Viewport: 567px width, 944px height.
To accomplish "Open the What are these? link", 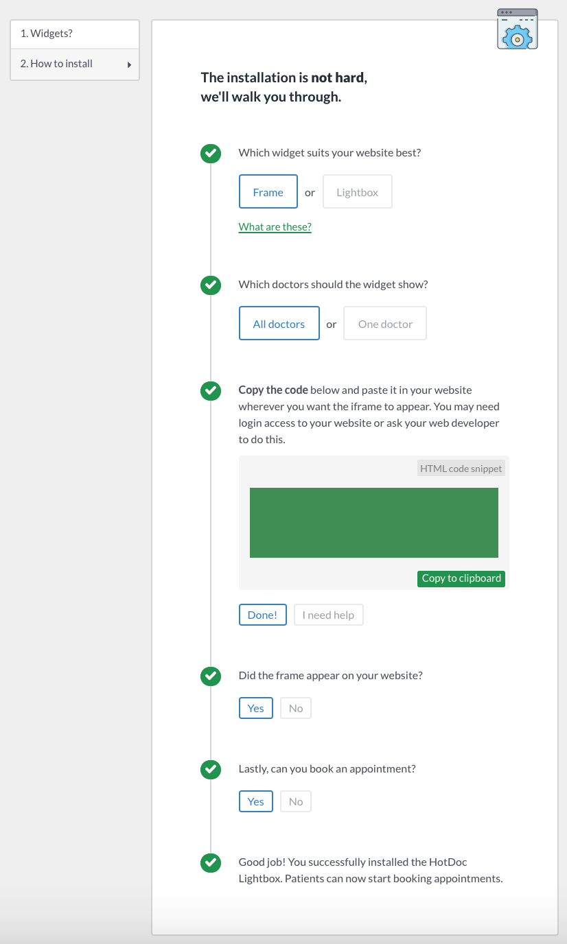I will tap(275, 227).
